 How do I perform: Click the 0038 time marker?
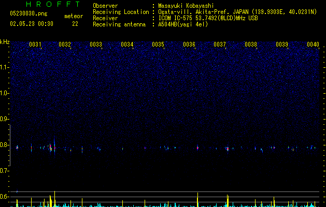(251, 45)
